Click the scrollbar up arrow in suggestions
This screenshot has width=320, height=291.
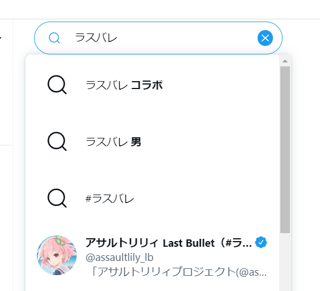coord(285,61)
